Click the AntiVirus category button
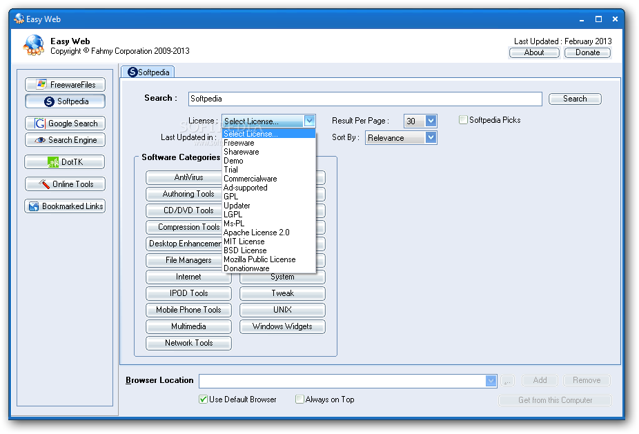Screen dimensions: 639x434 pos(184,178)
